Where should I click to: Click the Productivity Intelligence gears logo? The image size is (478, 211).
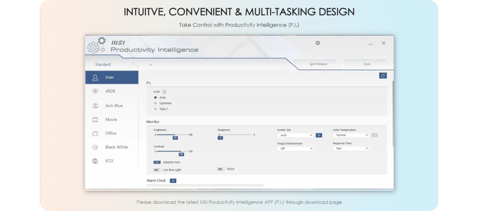[97, 46]
